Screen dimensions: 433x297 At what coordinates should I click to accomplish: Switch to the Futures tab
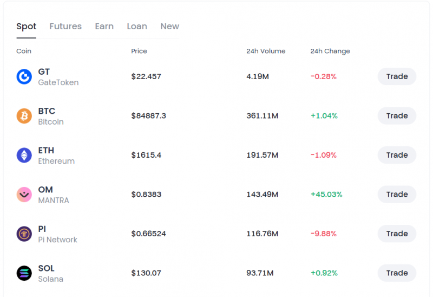coord(65,26)
